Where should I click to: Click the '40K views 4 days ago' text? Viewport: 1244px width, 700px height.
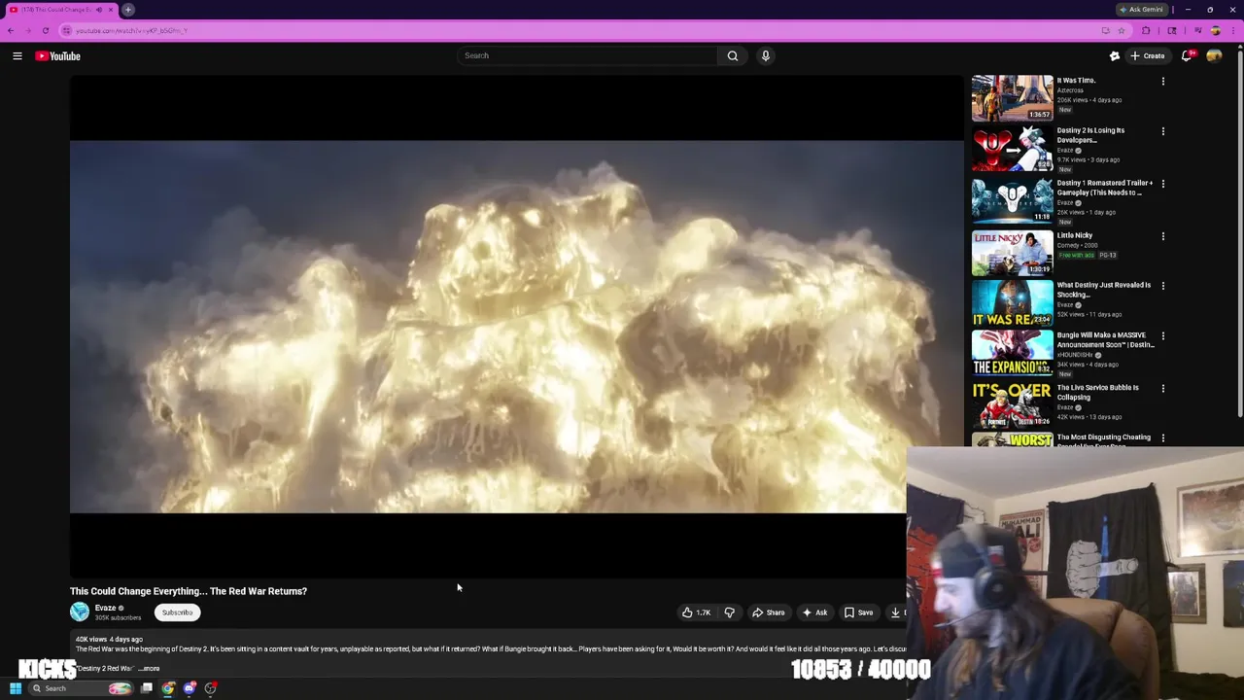pyautogui.click(x=109, y=640)
